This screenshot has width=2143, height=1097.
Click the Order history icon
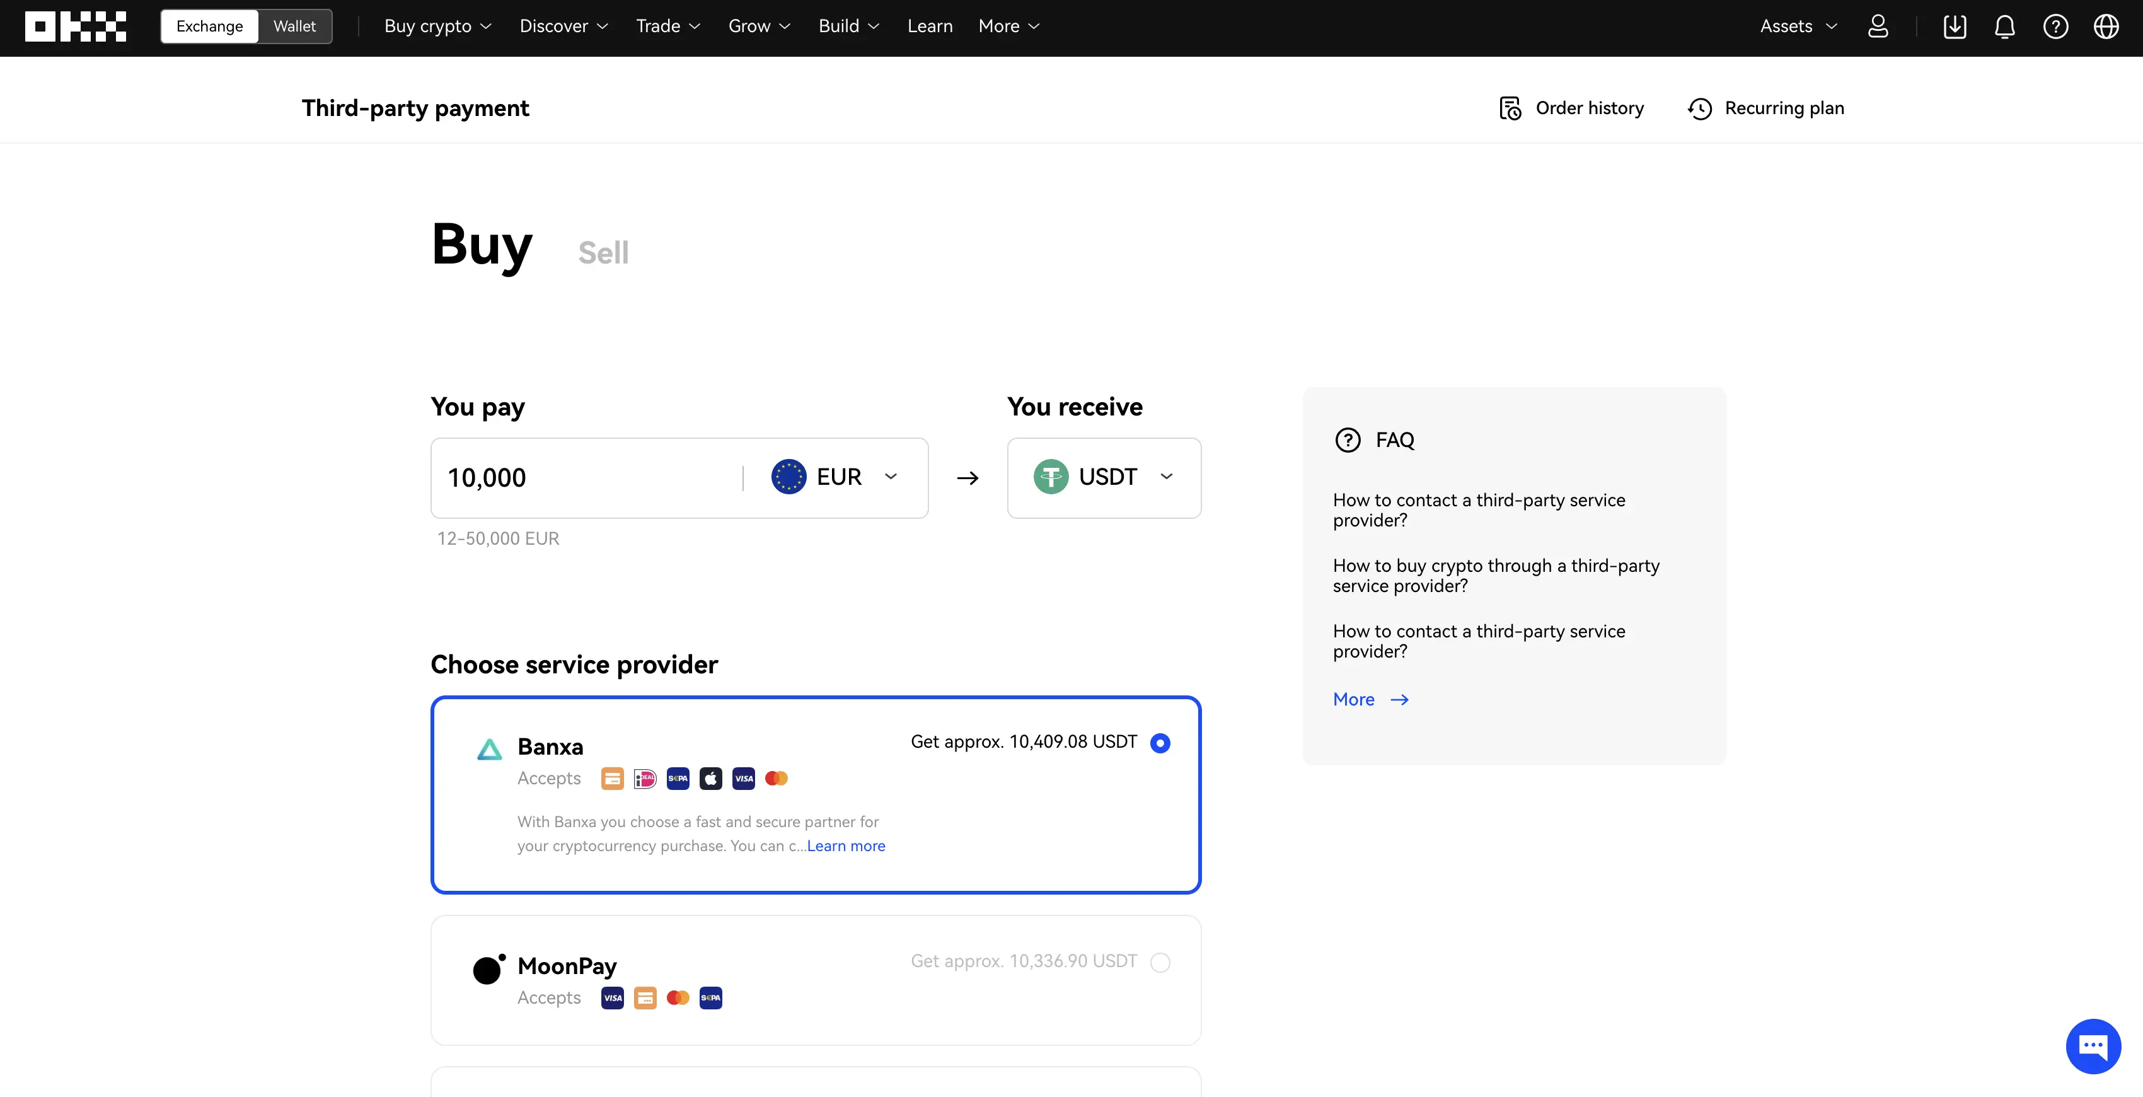click(1510, 108)
